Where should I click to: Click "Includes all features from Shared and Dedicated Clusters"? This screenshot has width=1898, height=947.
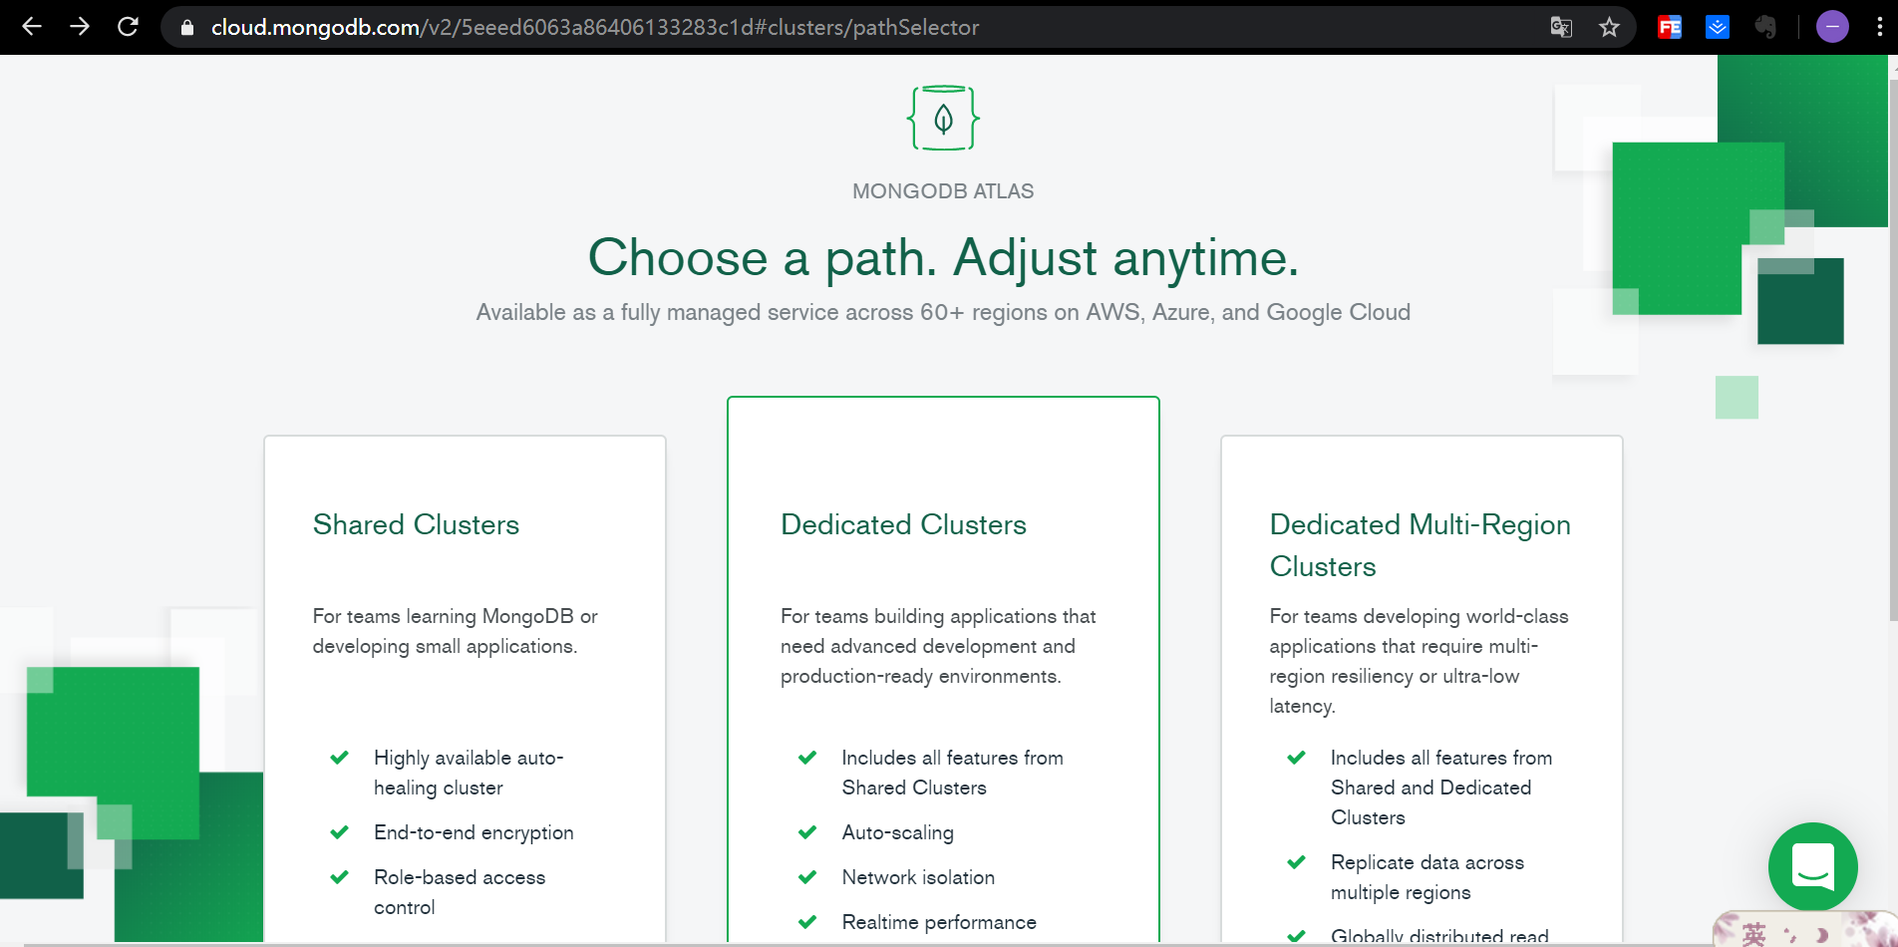click(x=1441, y=788)
